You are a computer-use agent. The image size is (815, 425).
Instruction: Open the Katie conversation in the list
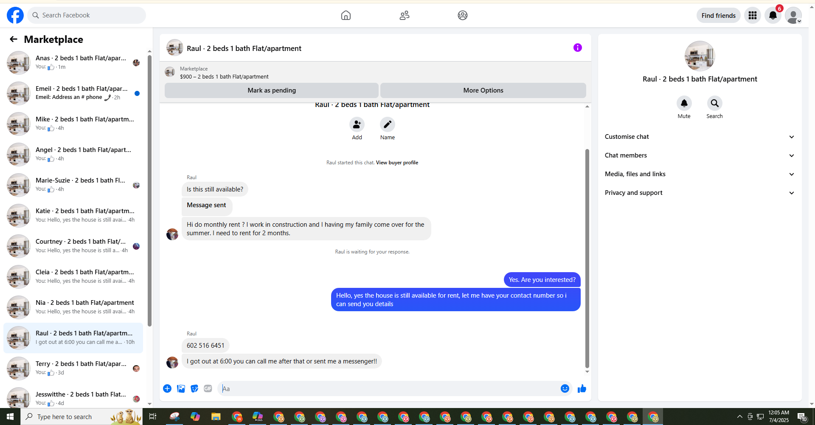[x=73, y=216]
